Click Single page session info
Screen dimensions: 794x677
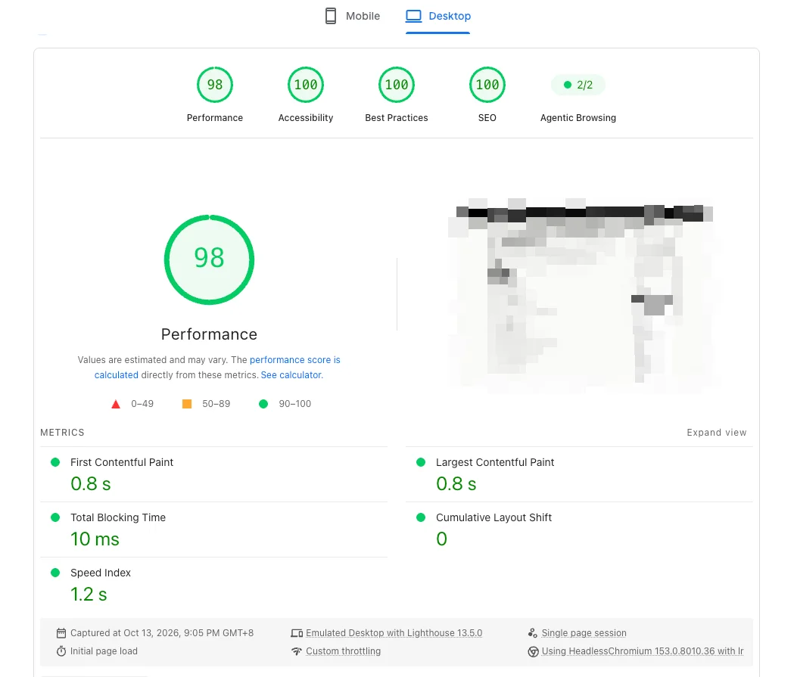pos(584,633)
